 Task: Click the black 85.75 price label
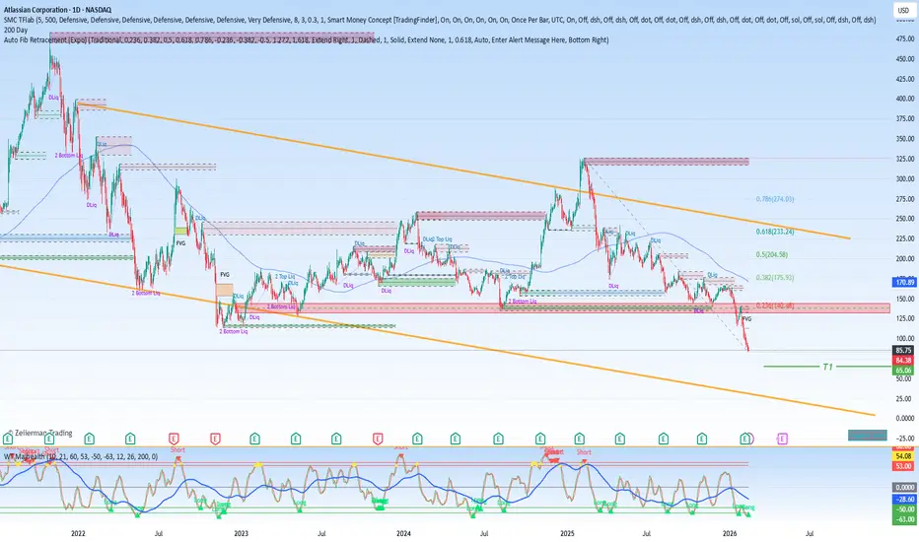(x=903, y=351)
